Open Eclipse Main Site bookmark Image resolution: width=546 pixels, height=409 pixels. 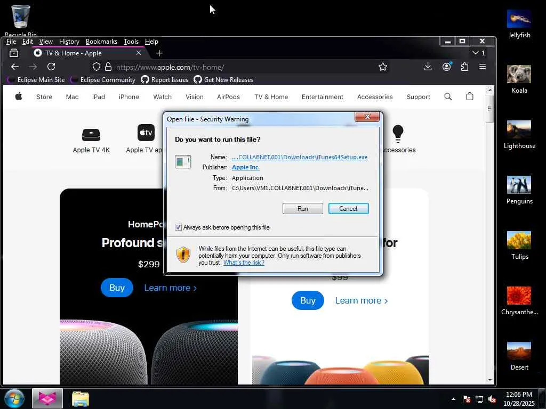coord(36,80)
